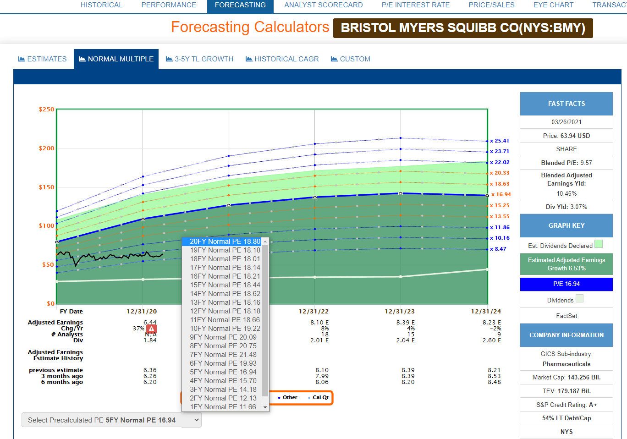Switch to NORMAL MULTIPLE calculator tab

click(116, 59)
